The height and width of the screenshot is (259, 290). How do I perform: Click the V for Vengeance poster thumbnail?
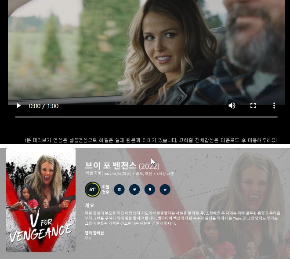[41, 200]
